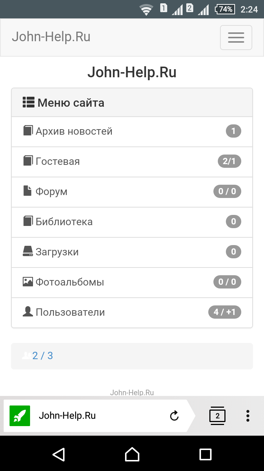This screenshot has height=471, width=264.
Task: Reload the page with refresh icon
Action: (x=175, y=416)
